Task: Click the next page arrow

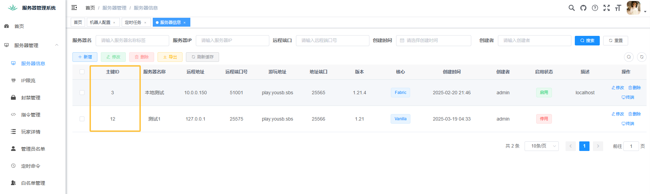Action: 598,146
